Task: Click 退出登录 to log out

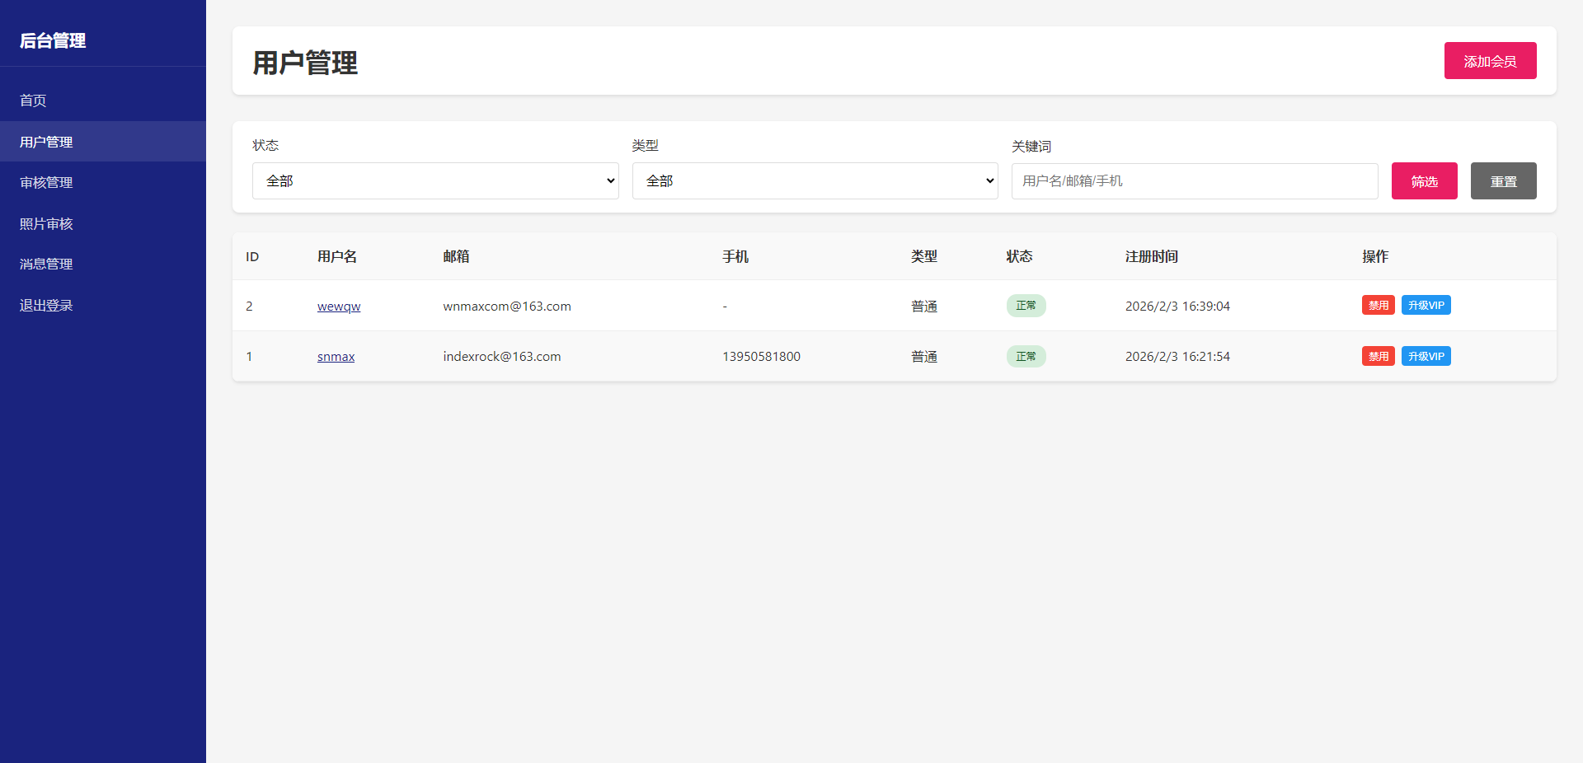Action: coord(46,305)
